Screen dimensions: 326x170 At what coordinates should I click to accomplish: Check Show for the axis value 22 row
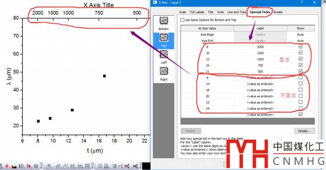click(x=300, y=102)
